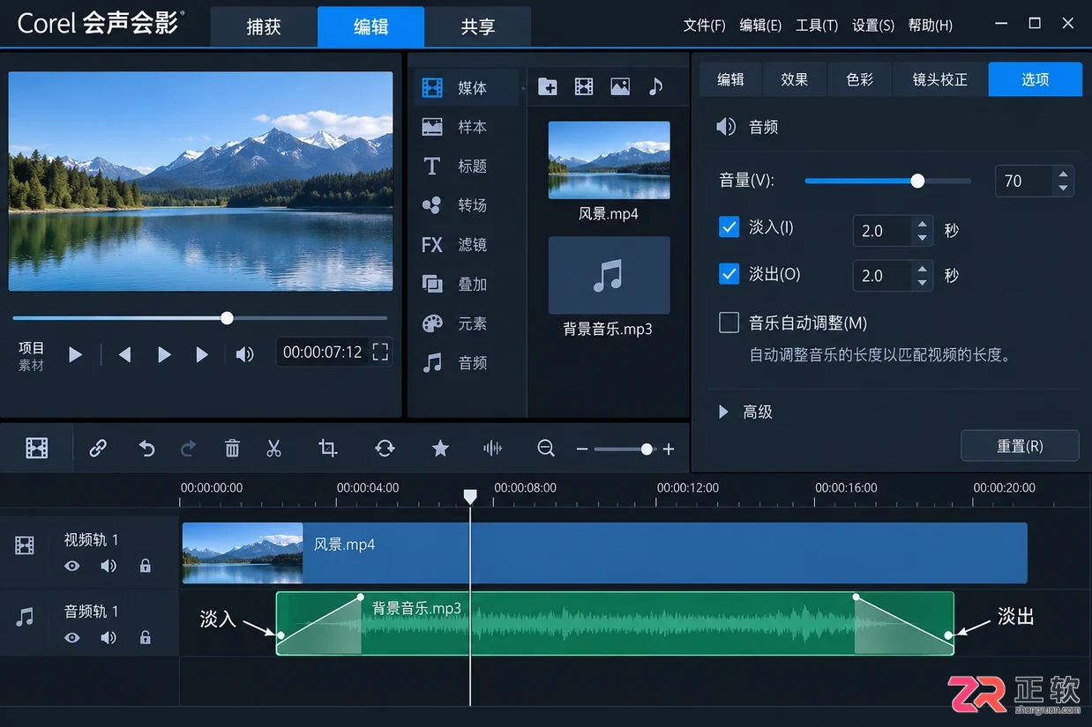Toggle the 淡出(O) fade-out checkbox
1092x727 pixels.
[729, 274]
